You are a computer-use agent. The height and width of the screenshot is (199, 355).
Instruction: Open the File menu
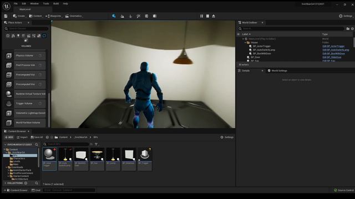tap(16, 4)
